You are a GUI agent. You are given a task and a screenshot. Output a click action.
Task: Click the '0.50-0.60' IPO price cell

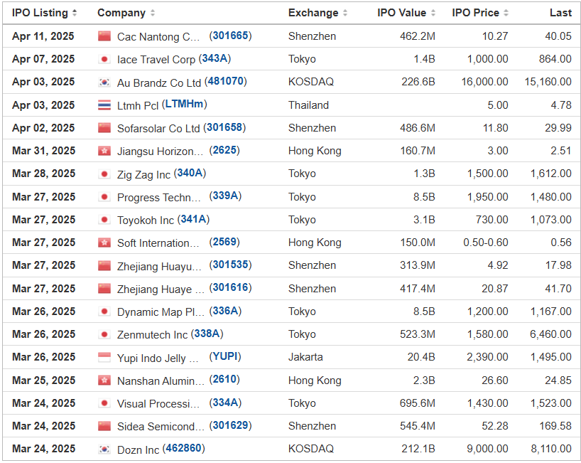(x=485, y=243)
